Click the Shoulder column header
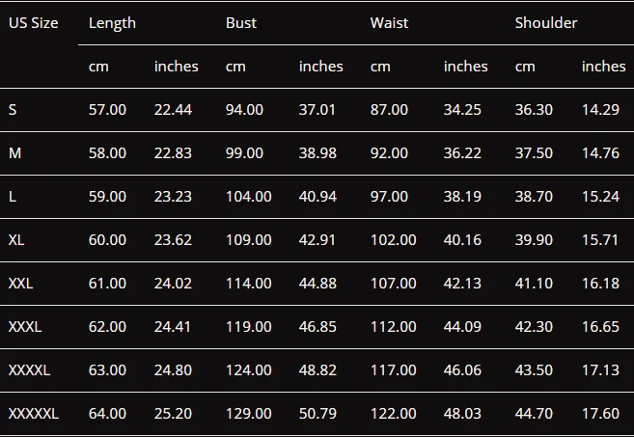The height and width of the screenshot is (437, 634). point(546,23)
